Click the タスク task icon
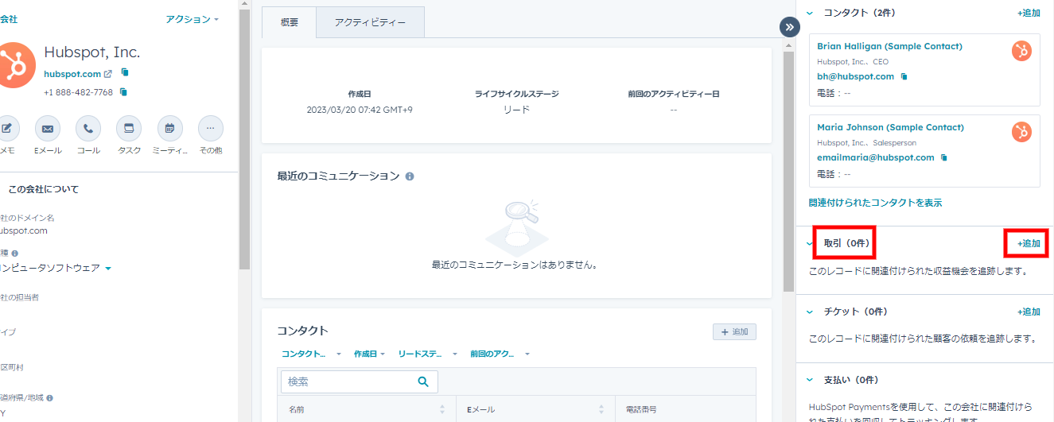 coord(129,128)
